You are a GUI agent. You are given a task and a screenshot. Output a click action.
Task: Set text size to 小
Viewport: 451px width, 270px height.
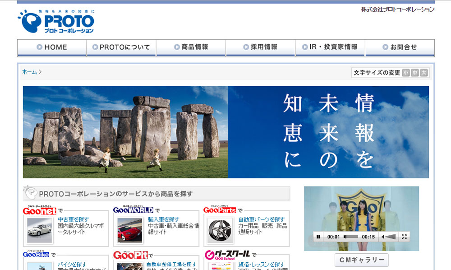coord(405,73)
